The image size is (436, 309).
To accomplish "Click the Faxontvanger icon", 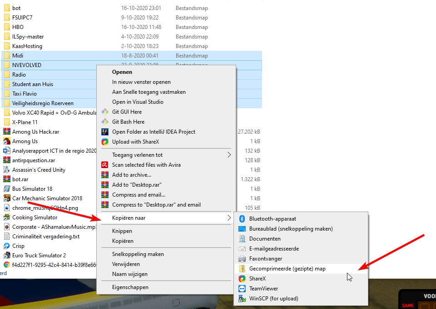I will point(242,259).
